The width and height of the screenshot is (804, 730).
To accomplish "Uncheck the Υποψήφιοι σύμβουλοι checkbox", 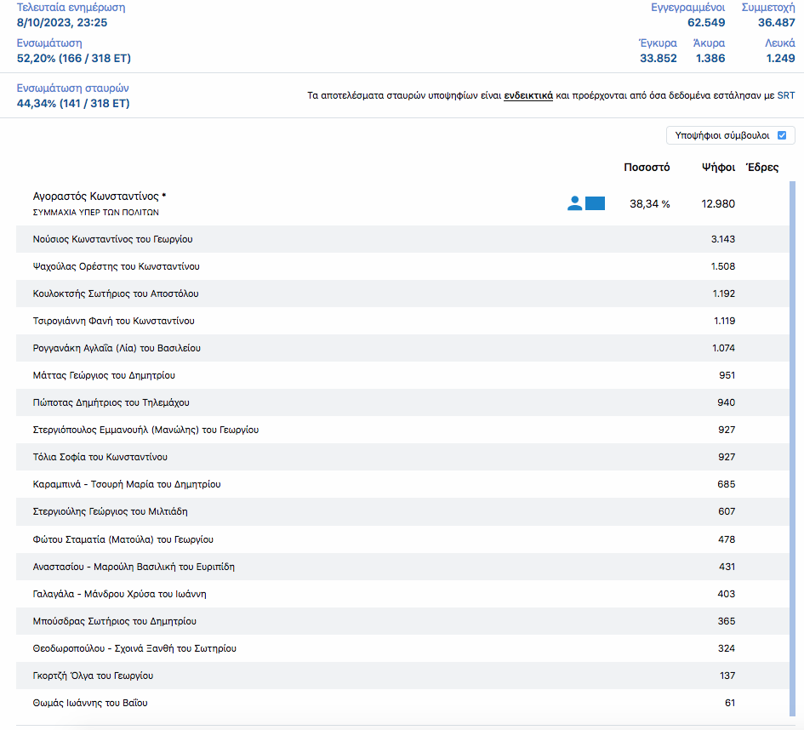I will tap(782, 135).
